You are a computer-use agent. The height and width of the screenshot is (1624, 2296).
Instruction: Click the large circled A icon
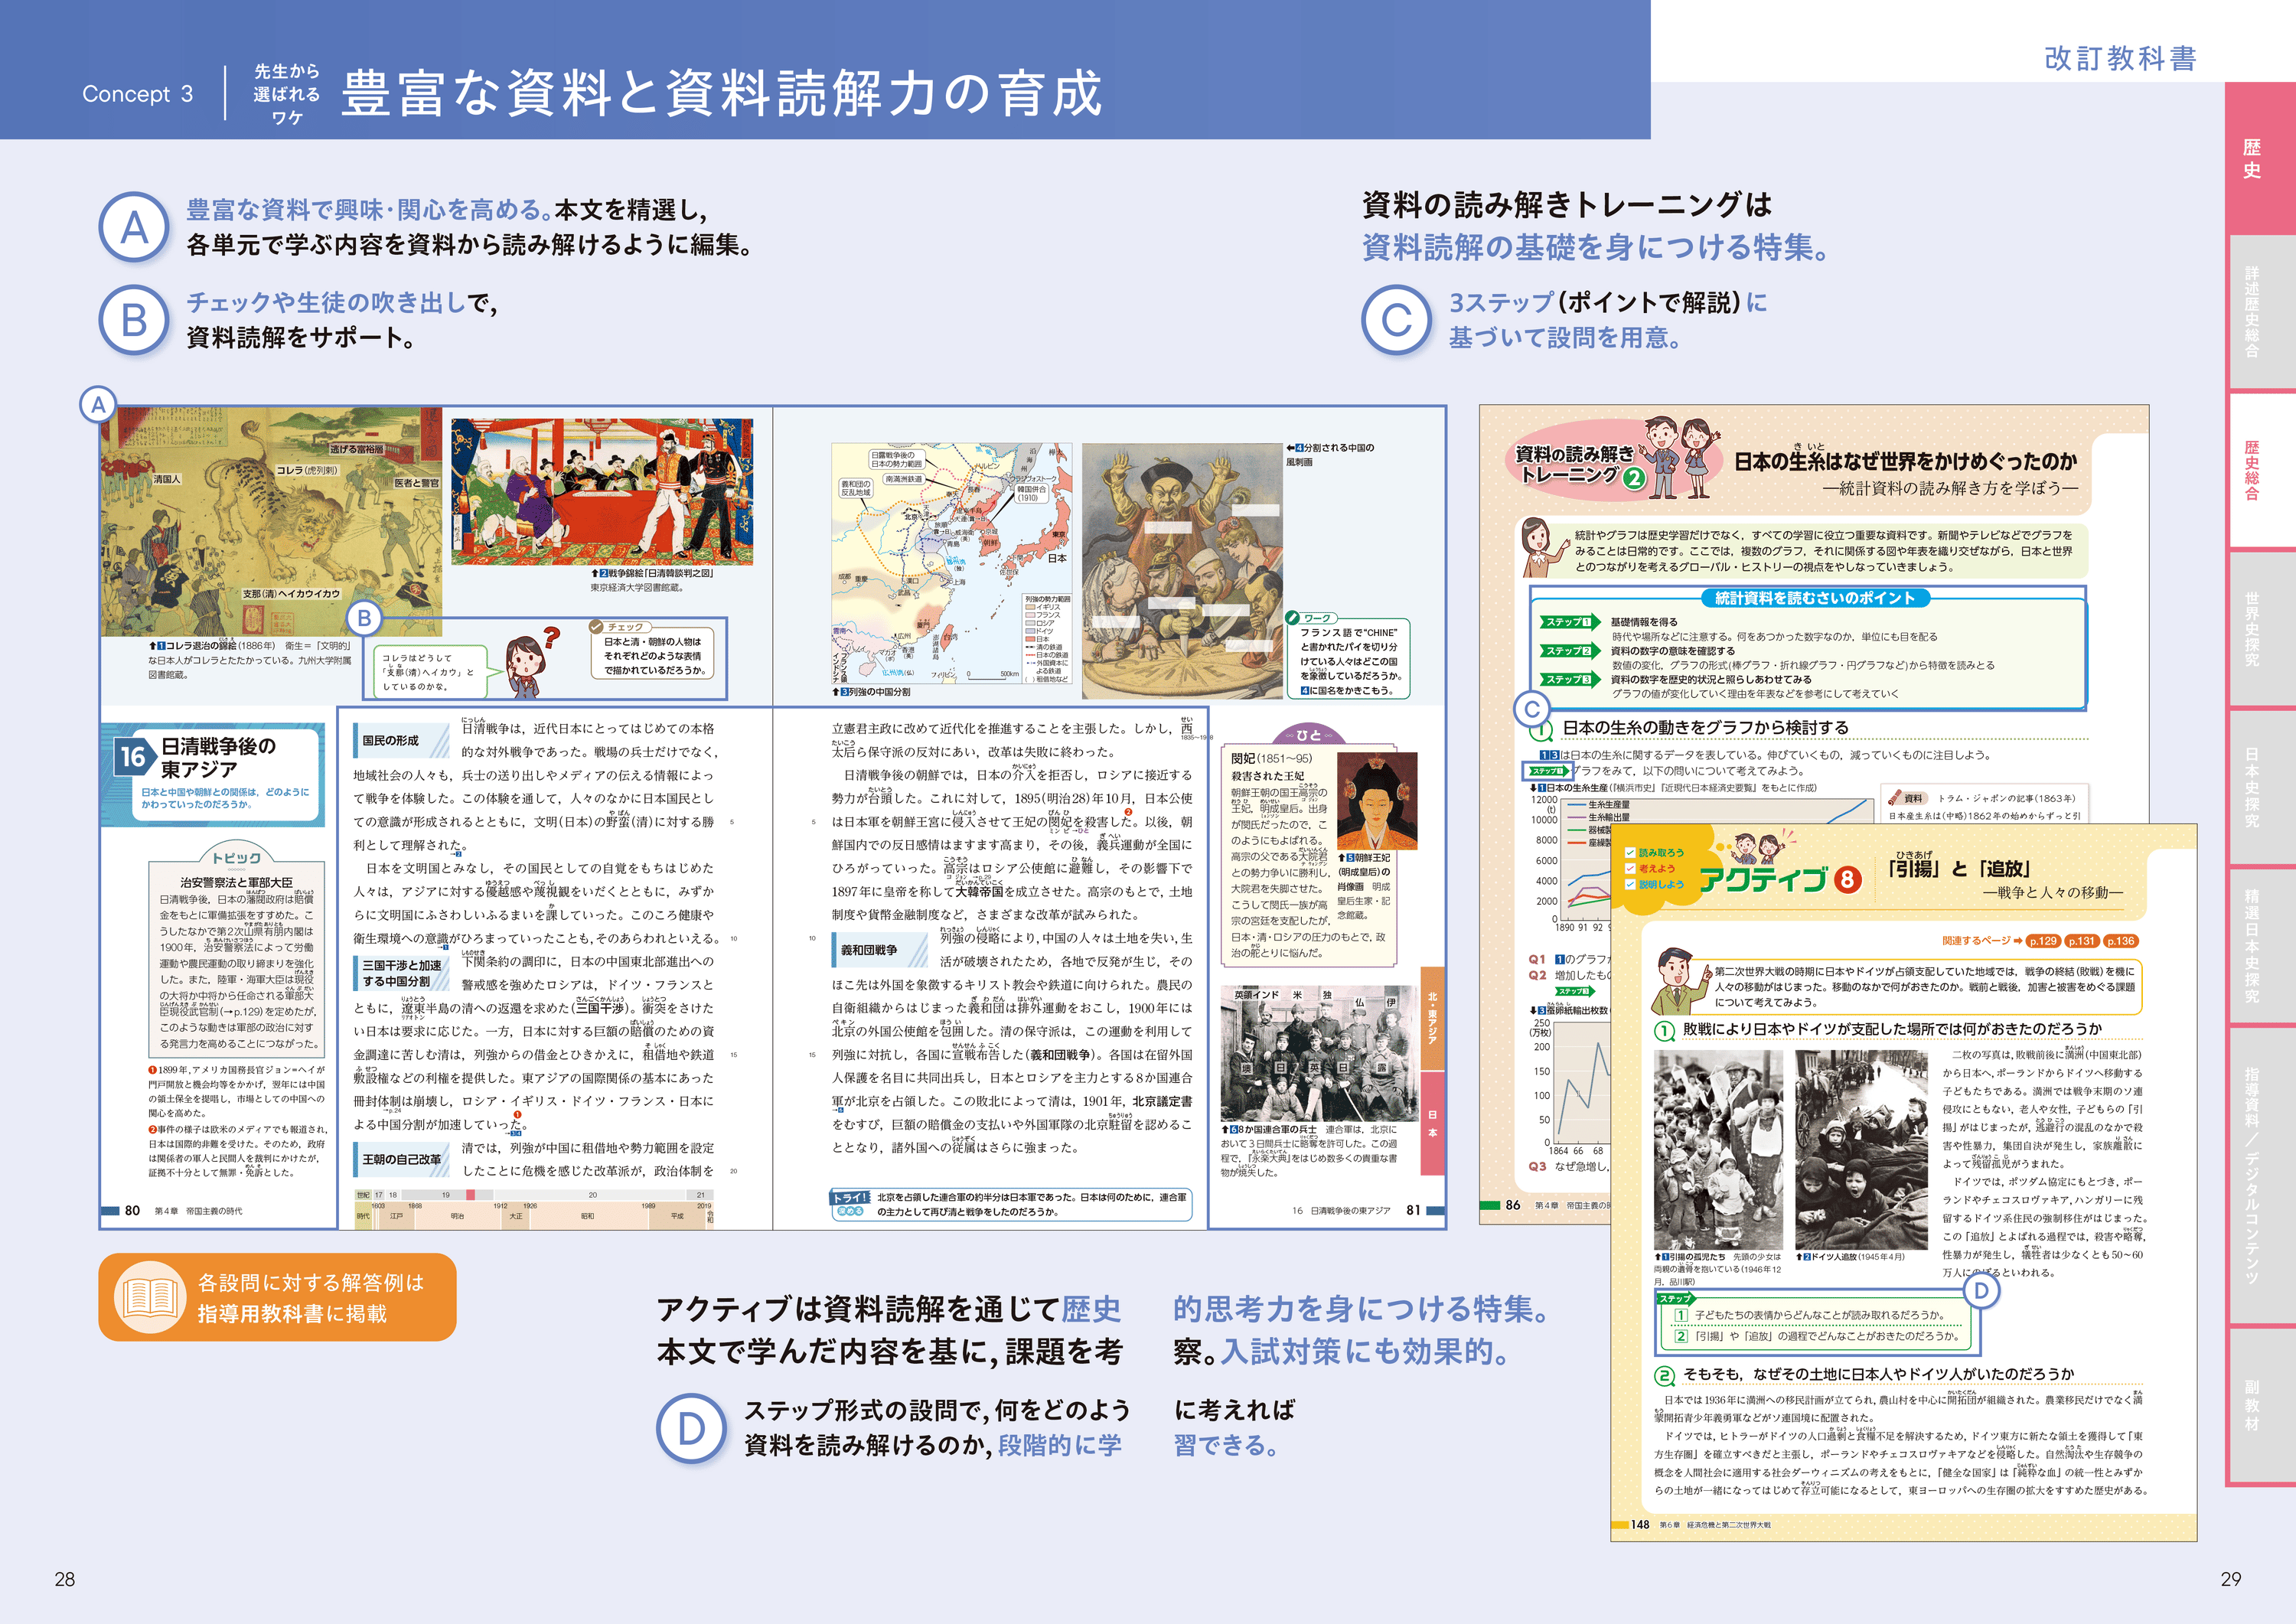tap(133, 228)
